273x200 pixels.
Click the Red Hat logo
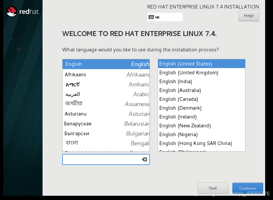point(23,11)
